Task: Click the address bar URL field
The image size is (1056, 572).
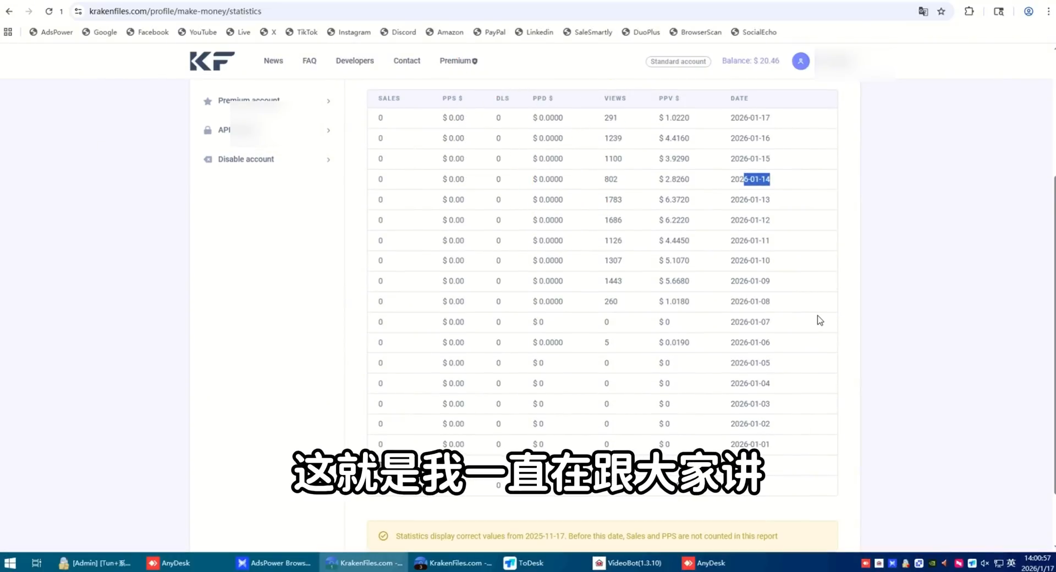Action: click(495, 11)
